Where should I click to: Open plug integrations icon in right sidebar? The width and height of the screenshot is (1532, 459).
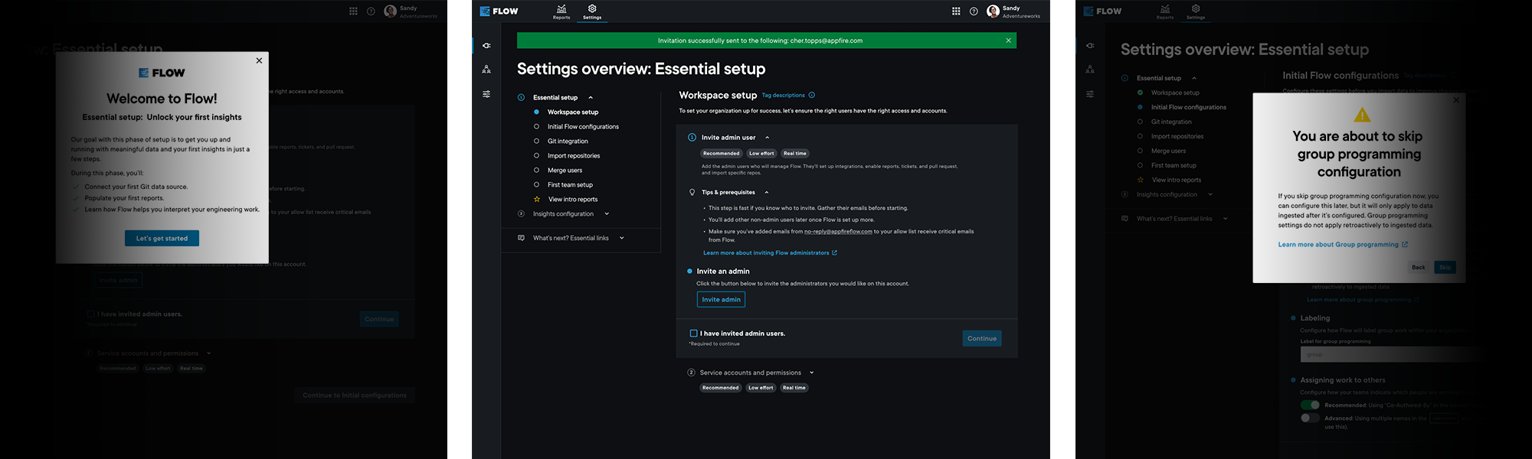coord(1090,46)
